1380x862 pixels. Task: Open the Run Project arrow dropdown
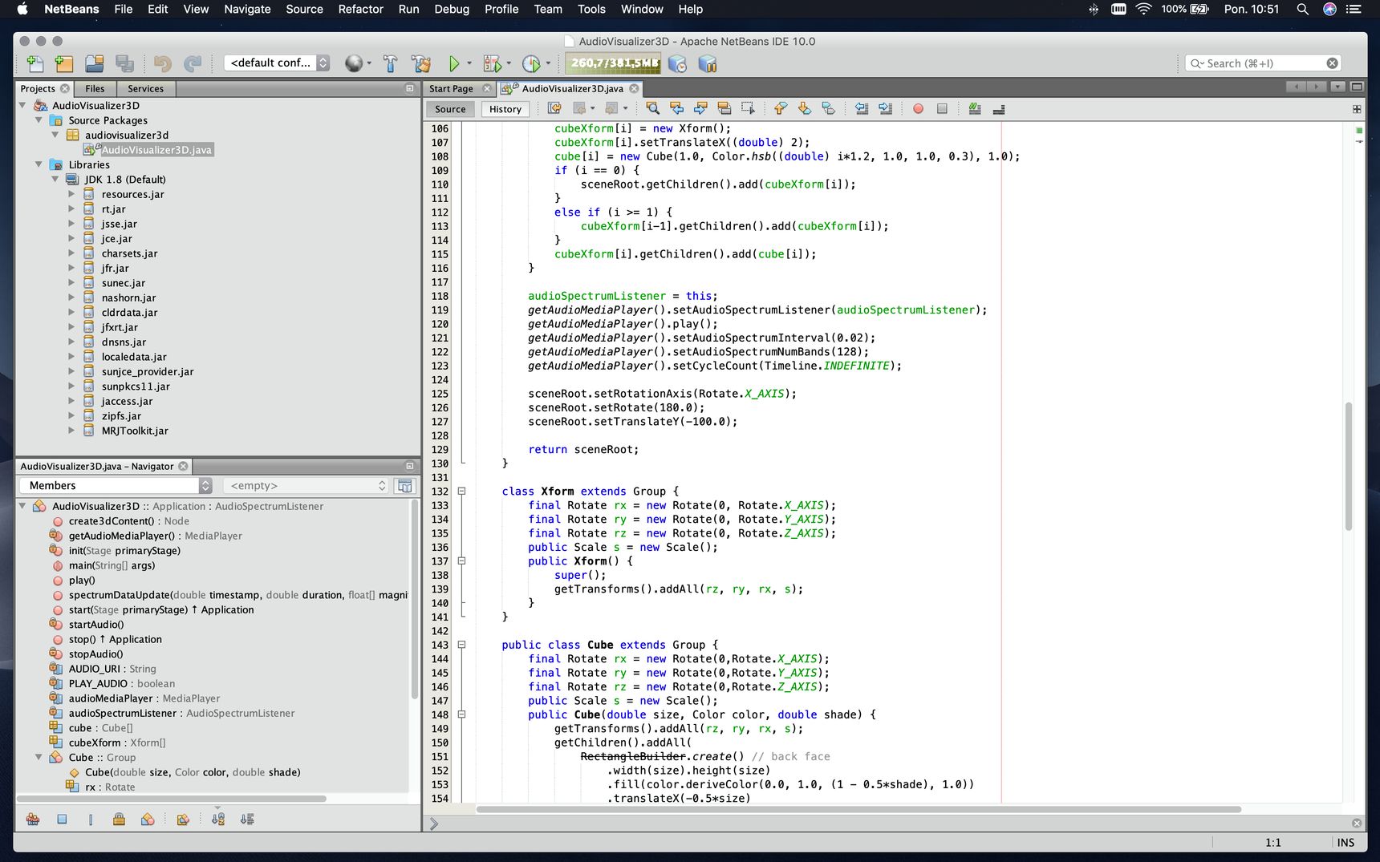pos(469,63)
